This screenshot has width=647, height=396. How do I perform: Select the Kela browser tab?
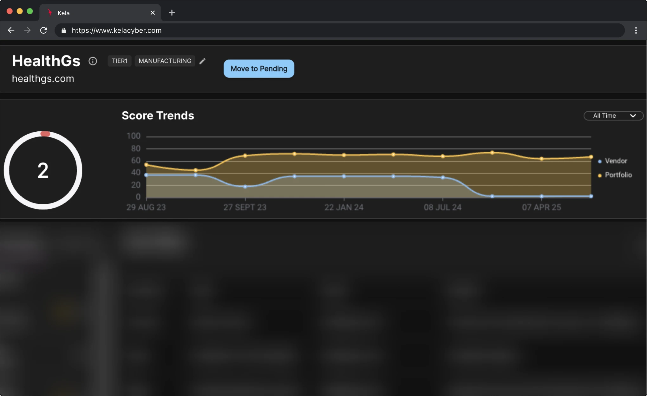pos(100,13)
